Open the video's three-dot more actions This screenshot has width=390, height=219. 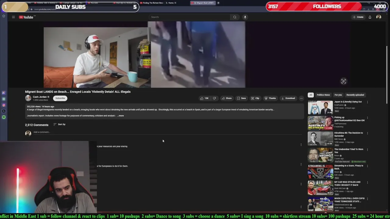click(x=301, y=98)
